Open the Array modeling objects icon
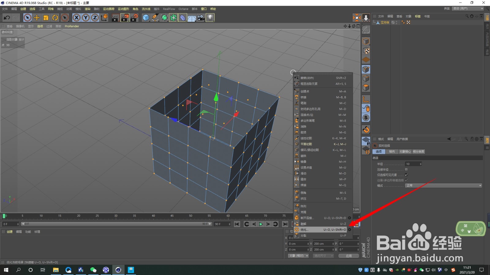Image resolution: width=490 pixels, height=275 pixels. pyautogui.click(x=173, y=18)
